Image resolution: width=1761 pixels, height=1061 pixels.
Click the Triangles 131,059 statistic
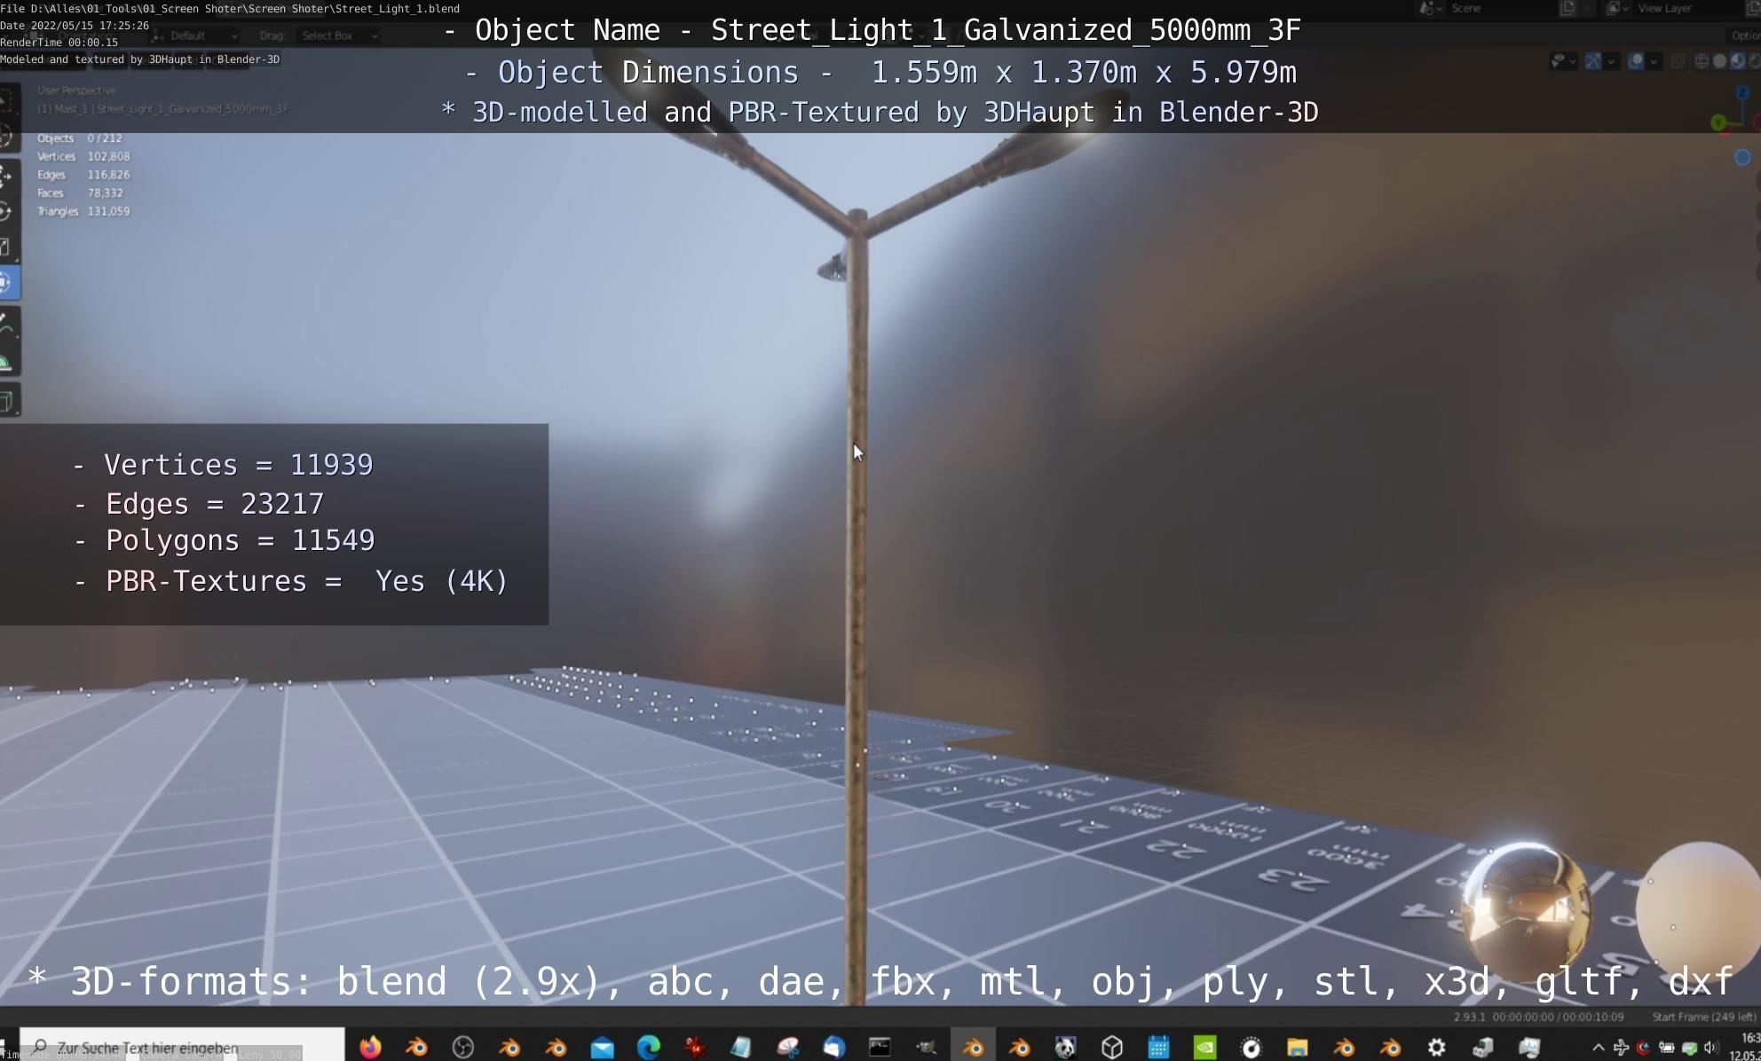[x=83, y=211]
